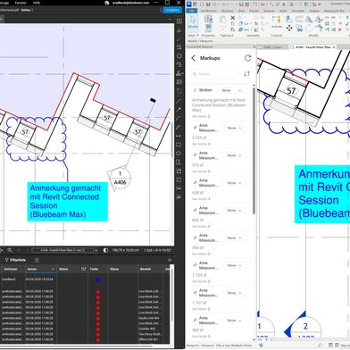Click the red swatch in the Corridor 402 row
The width and height of the screenshot is (350, 350).
click(x=98, y=329)
